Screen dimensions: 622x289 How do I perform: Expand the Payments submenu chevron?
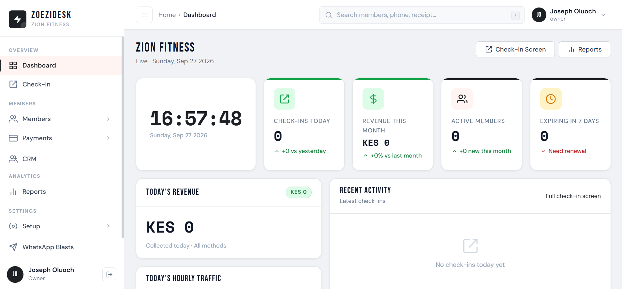(x=109, y=138)
